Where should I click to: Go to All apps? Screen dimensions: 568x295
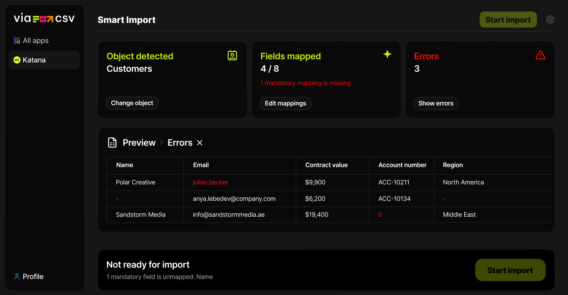pyautogui.click(x=35, y=41)
